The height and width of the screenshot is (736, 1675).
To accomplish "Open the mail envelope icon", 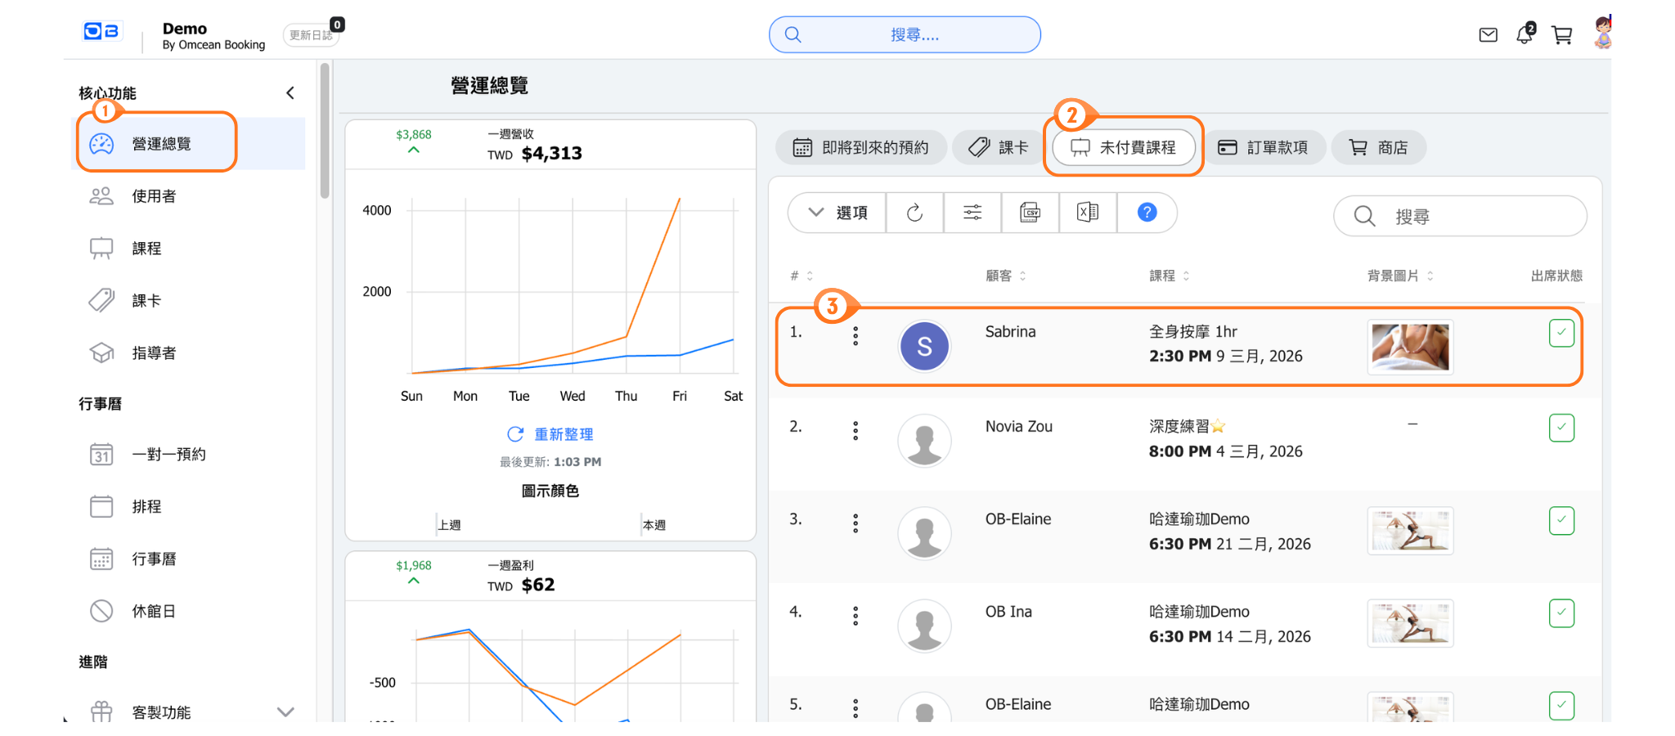I will pyautogui.click(x=1488, y=35).
